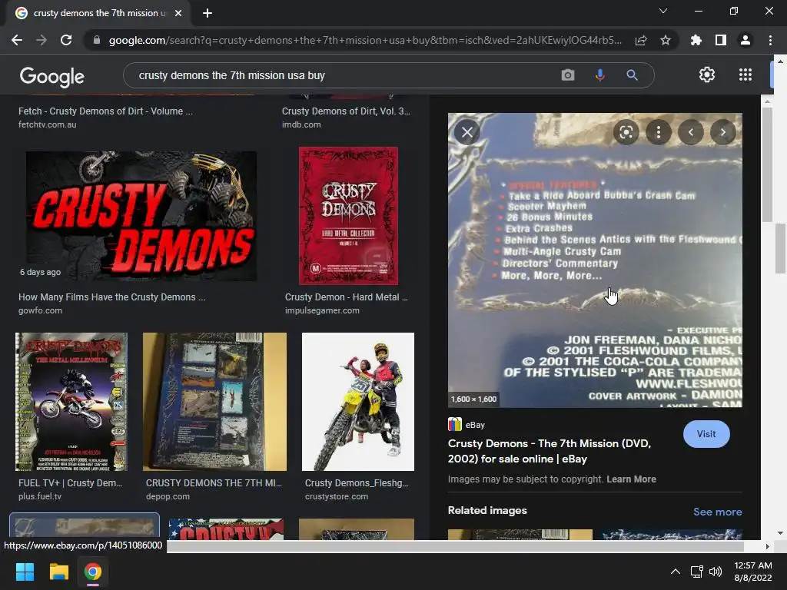Go back to the previous page

click(x=17, y=40)
